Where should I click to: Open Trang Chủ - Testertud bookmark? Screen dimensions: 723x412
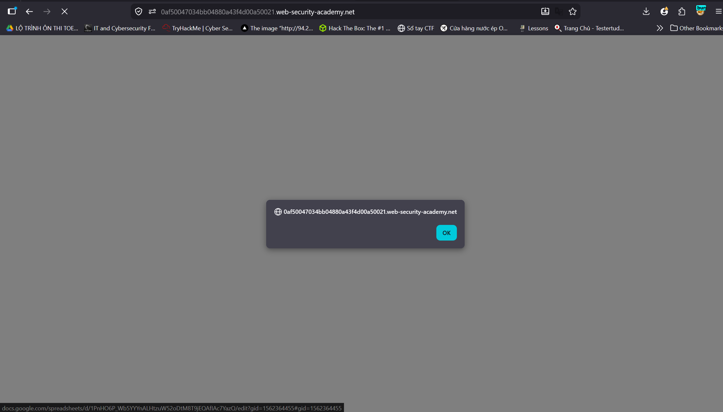coord(589,28)
